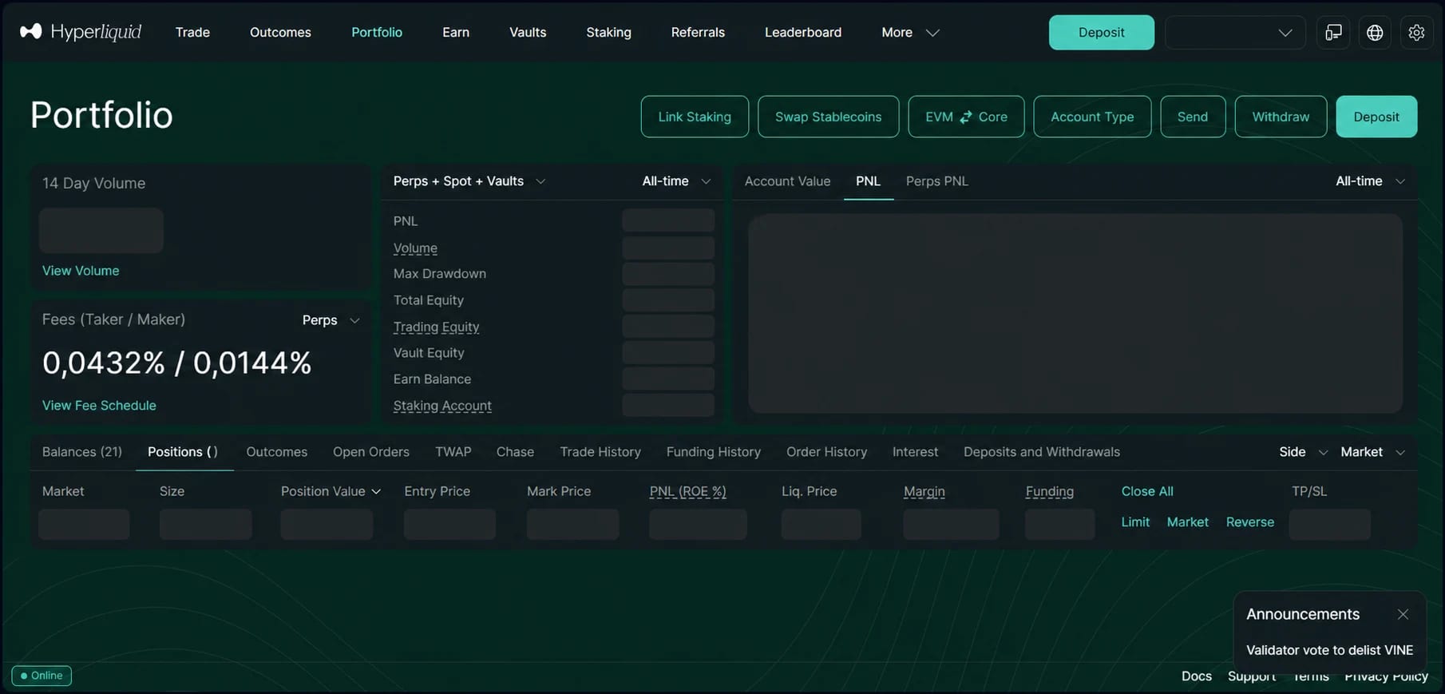Click the Deposit button in Portfolio actions
The image size is (1445, 694).
tap(1376, 117)
